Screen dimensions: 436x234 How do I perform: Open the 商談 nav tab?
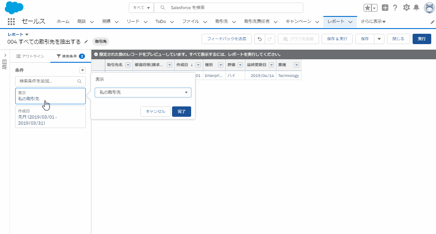81,21
